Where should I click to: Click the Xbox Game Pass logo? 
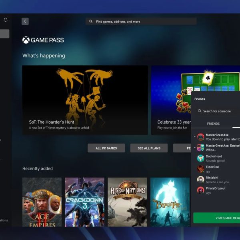coord(43,40)
